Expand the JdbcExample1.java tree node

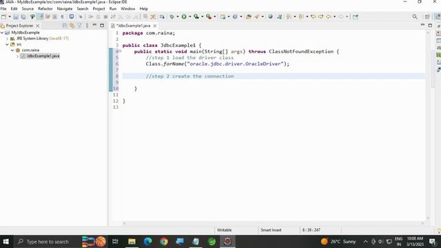[17, 56]
